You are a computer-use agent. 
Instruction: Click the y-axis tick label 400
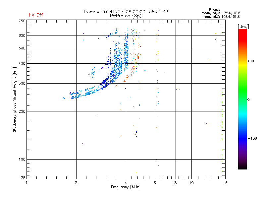[22, 63]
